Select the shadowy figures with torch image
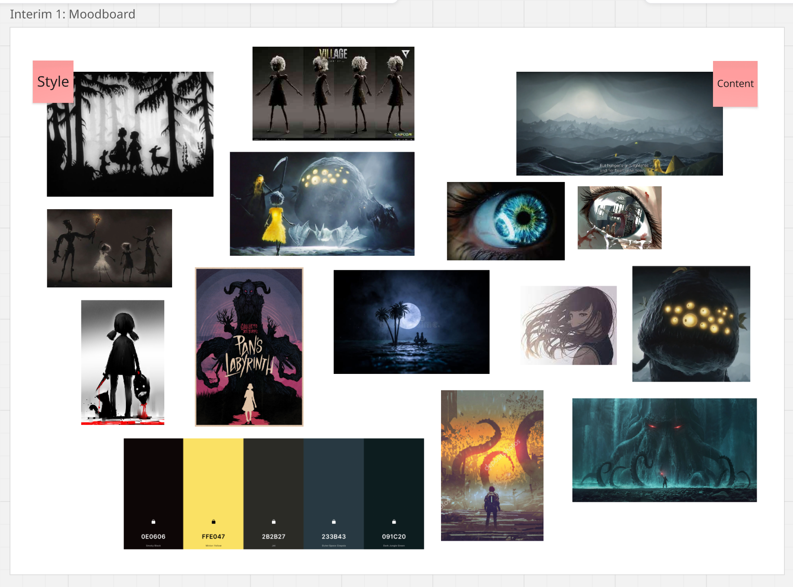 point(109,248)
